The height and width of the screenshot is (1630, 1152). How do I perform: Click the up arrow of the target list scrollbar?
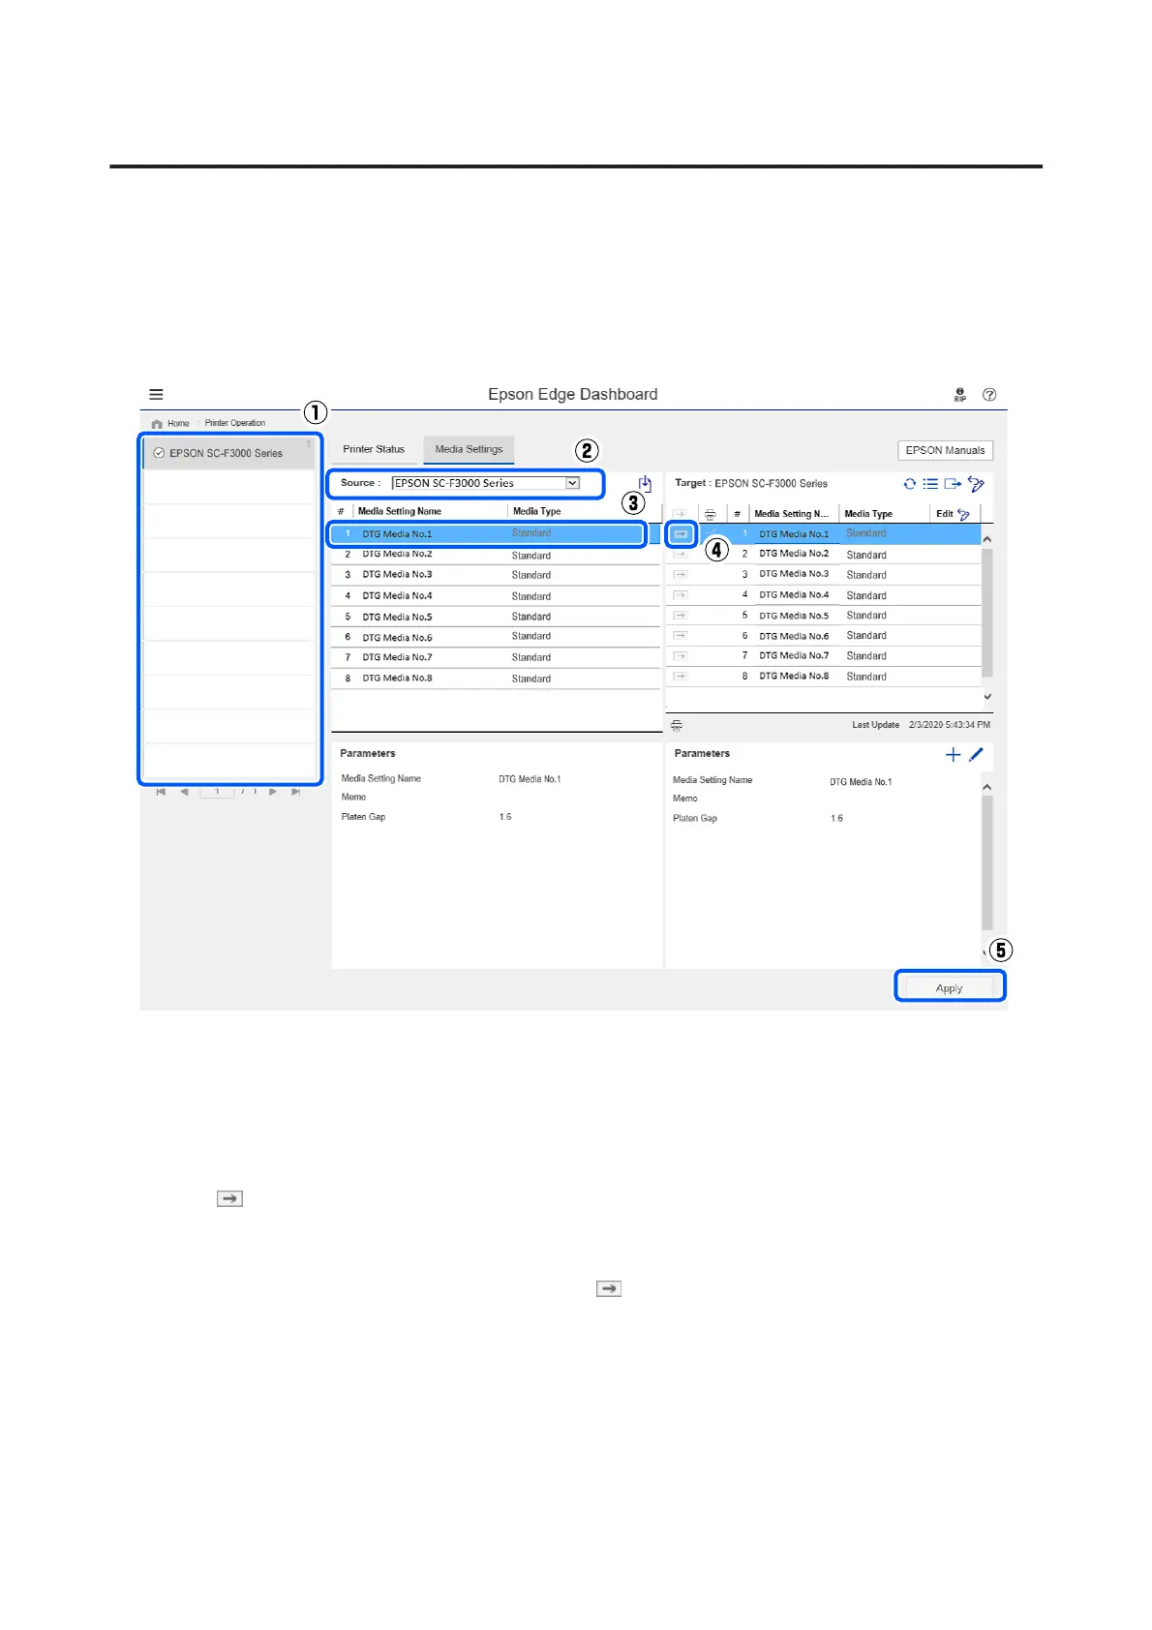click(x=987, y=539)
